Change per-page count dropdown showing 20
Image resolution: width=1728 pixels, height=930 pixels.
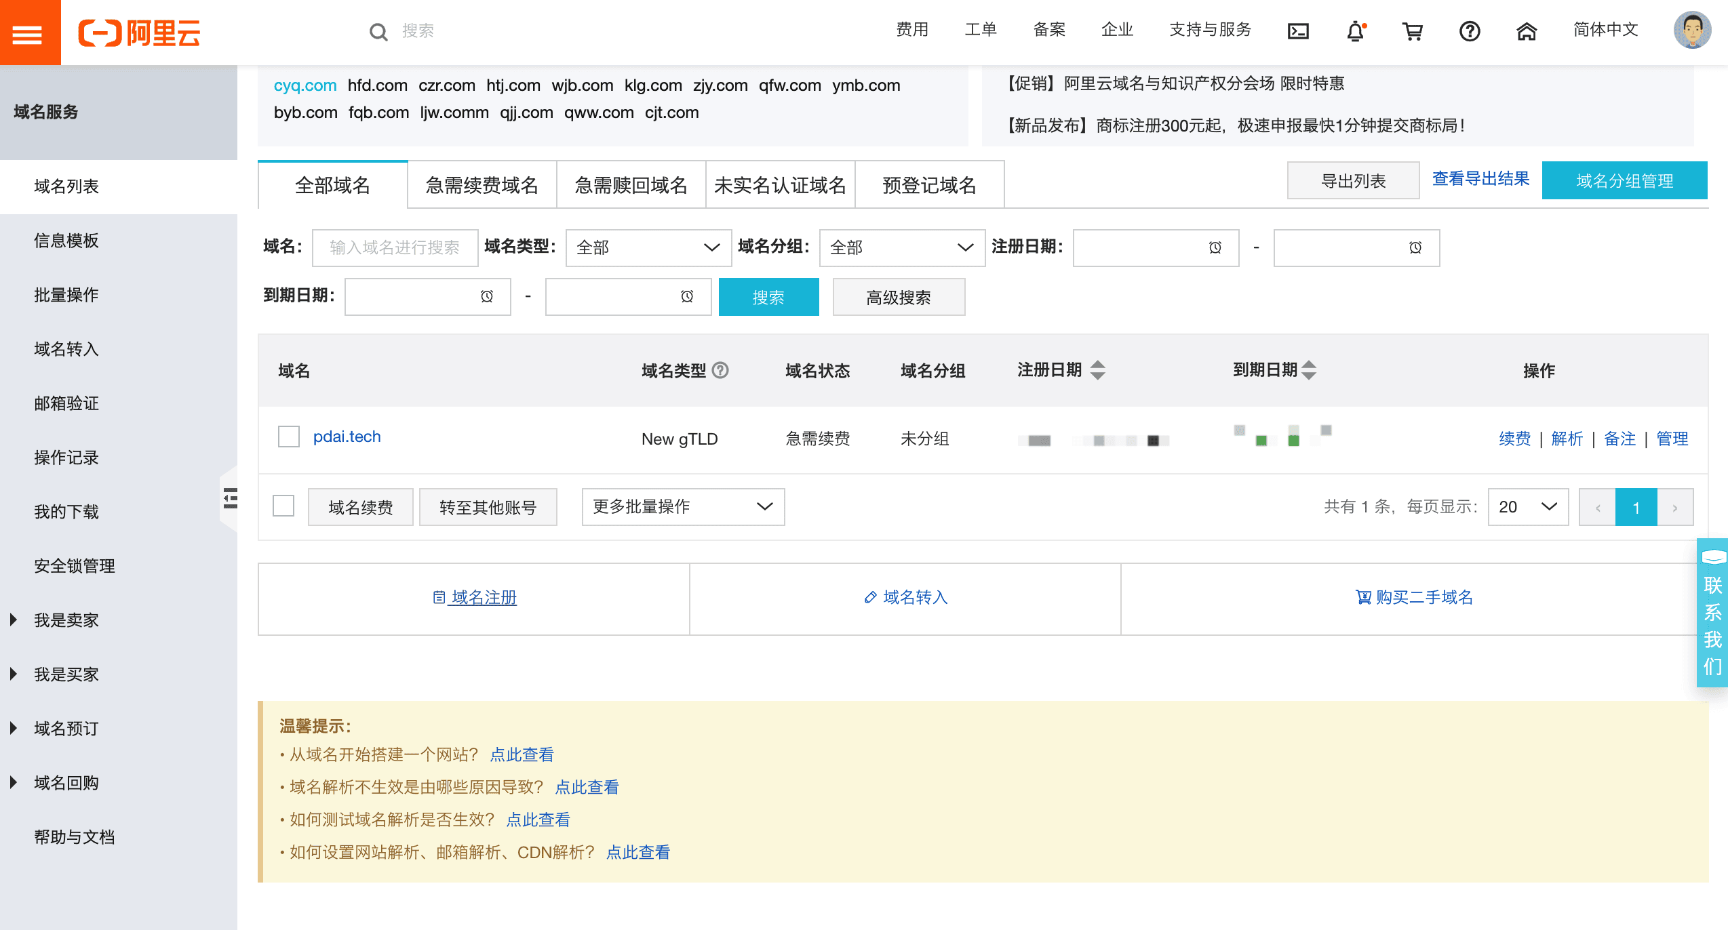(x=1527, y=507)
